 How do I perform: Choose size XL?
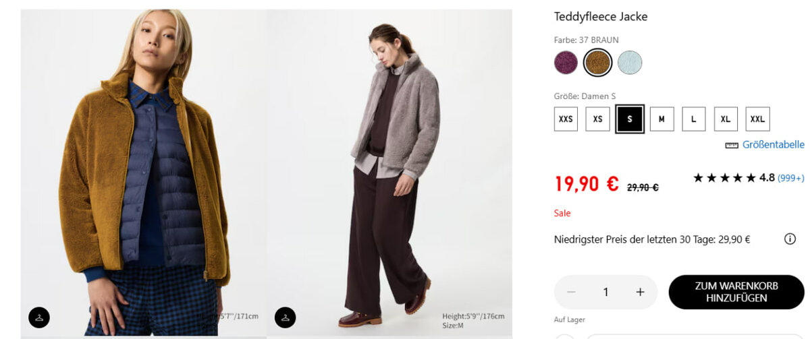click(726, 119)
